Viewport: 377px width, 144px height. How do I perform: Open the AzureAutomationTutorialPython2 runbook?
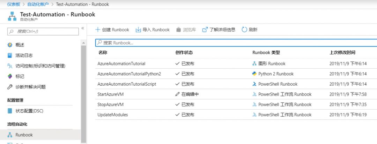(129, 74)
